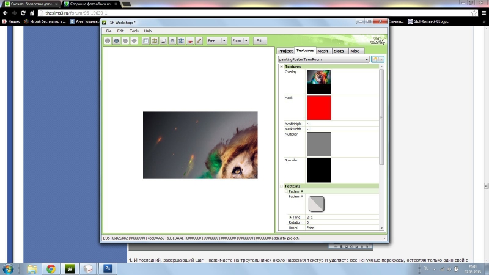Click the RU language indicator in tray
489x275 pixels.
click(x=425, y=268)
